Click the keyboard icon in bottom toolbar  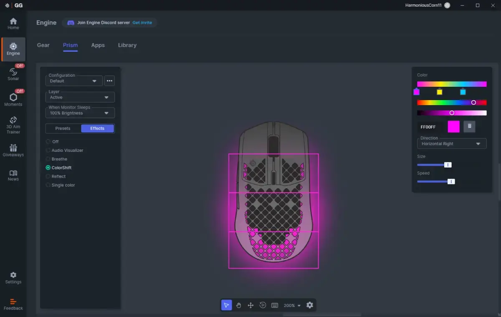tap(275, 305)
